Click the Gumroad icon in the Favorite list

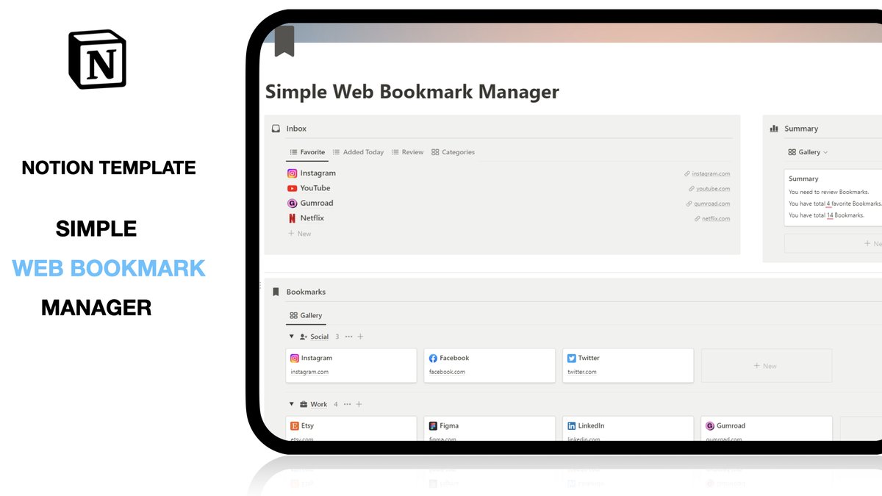coord(292,204)
